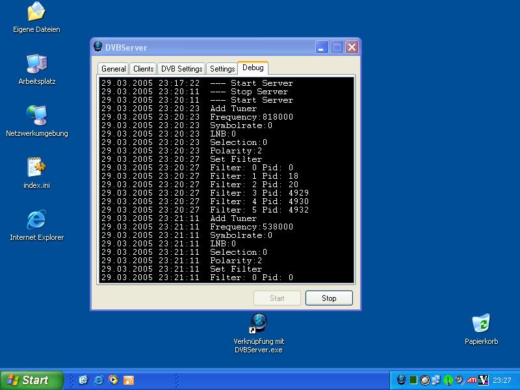Open the DVB Settings tab
This screenshot has height=390, width=520.
181,69
